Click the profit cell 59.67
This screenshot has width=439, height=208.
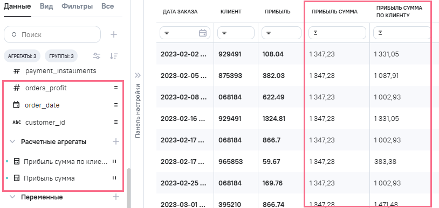(271, 161)
